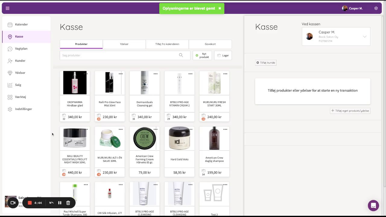Toggle the recorder camera icon
This screenshot has width=386, height=217.
[13, 203]
